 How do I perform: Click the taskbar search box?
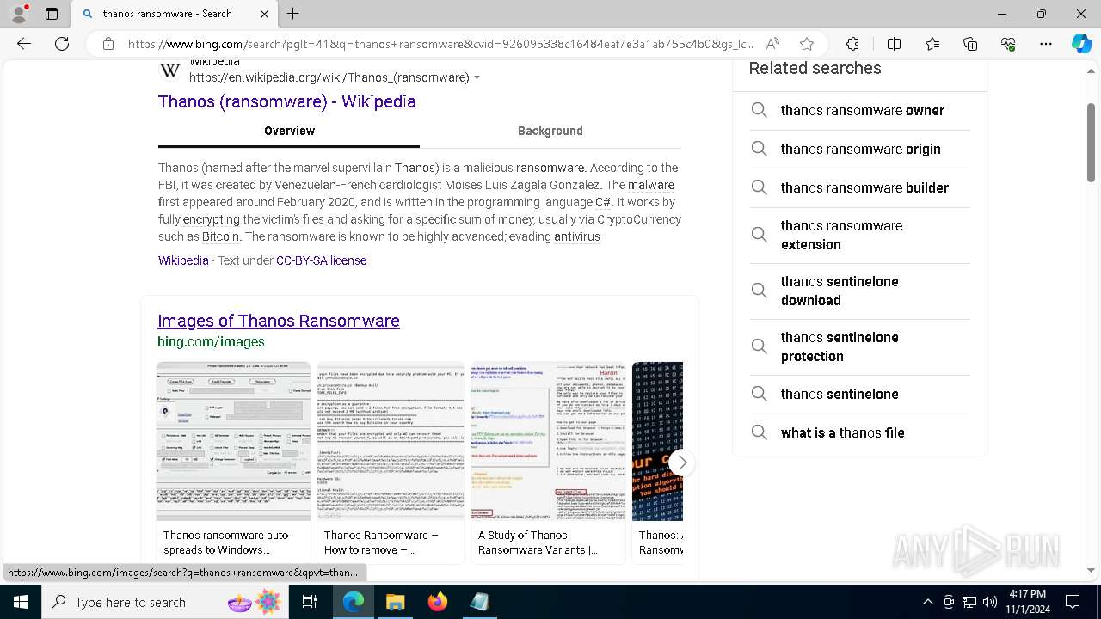tap(165, 602)
